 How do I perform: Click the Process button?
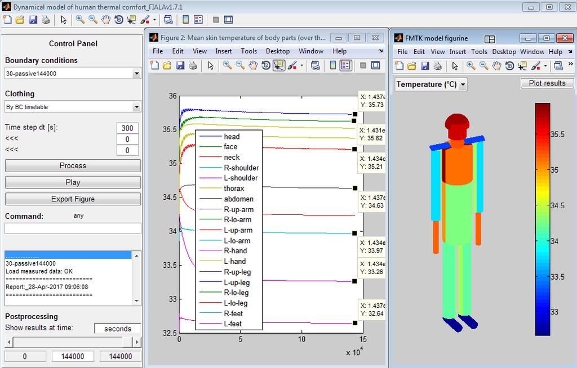tap(73, 166)
